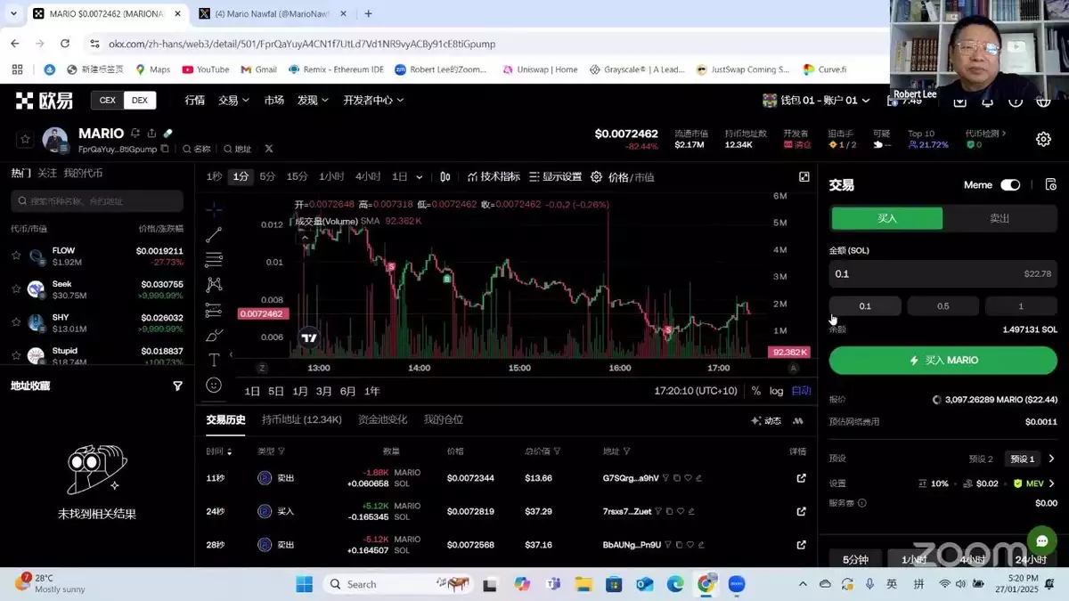Favorite the MARIO token with star
The height and width of the screenshot is (601, 1069).
25,140
